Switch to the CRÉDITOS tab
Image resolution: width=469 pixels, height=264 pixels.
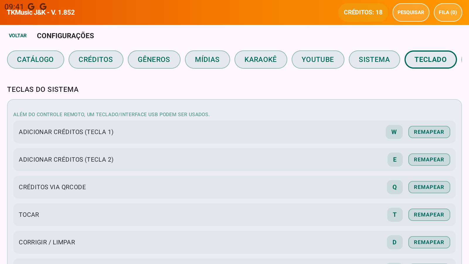tap(96, 60)
